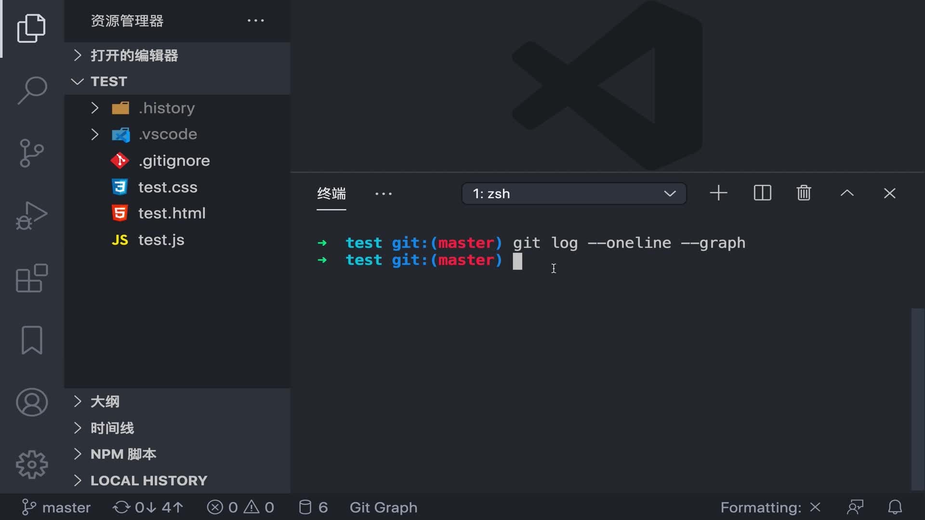Select the 终端 terminal tab
This screenshot has width=925, height=520.
(331, 194)
